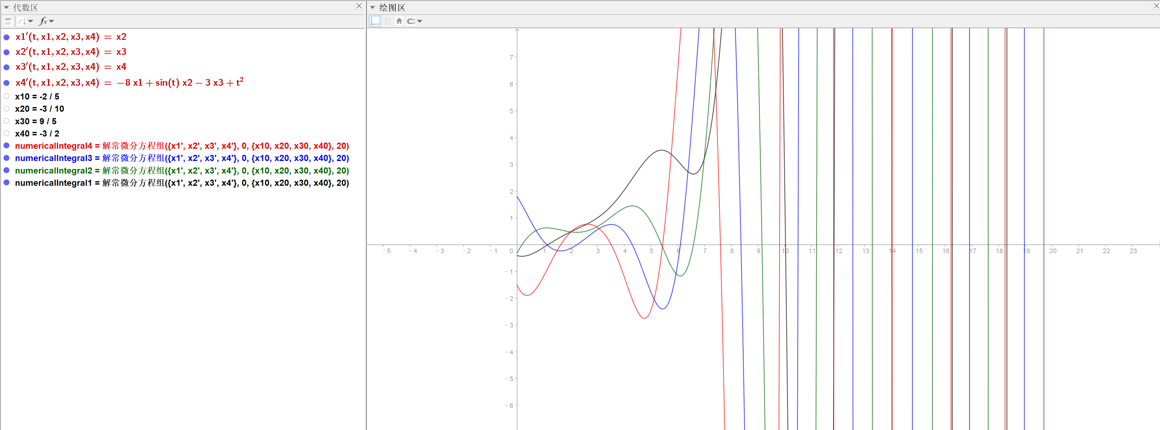
Task: Toggle grid display icon in graphics toolbar
Action: (x=387, y=21)
